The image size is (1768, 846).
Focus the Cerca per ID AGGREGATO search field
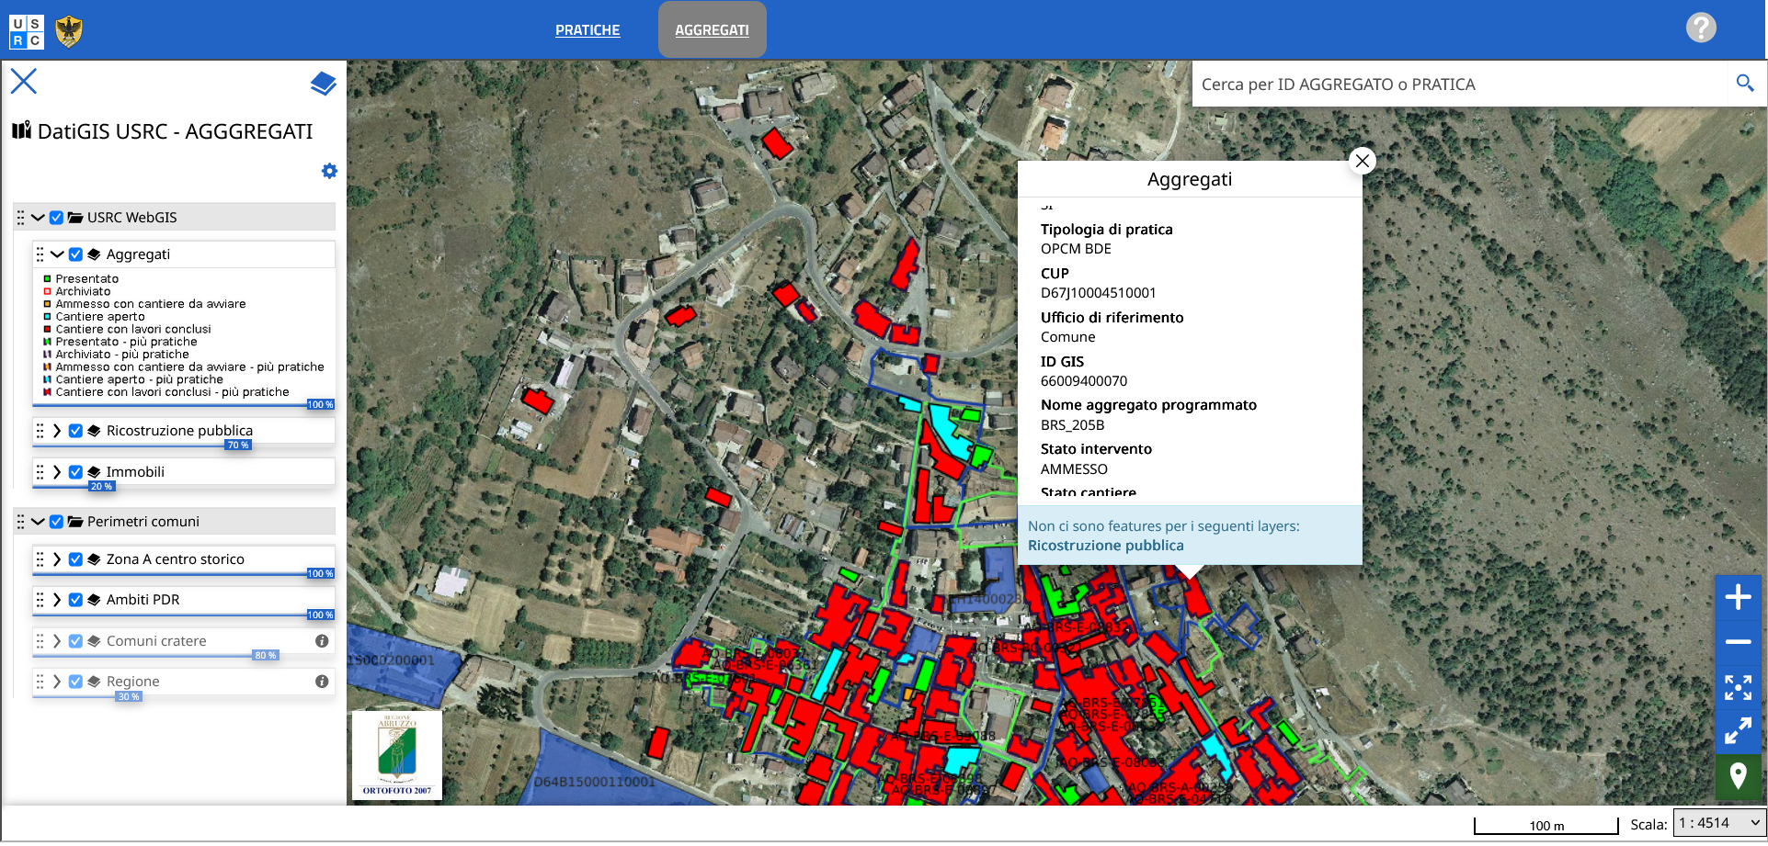(x=1462, y=85)
